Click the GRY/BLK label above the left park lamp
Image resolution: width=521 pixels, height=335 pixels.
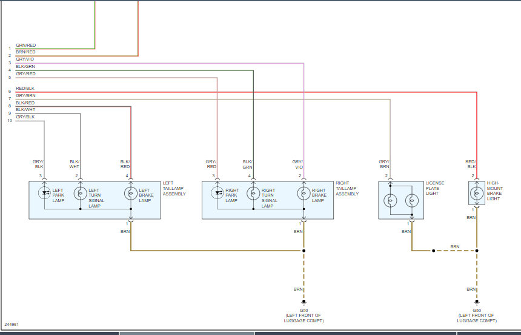click(38, 164)
